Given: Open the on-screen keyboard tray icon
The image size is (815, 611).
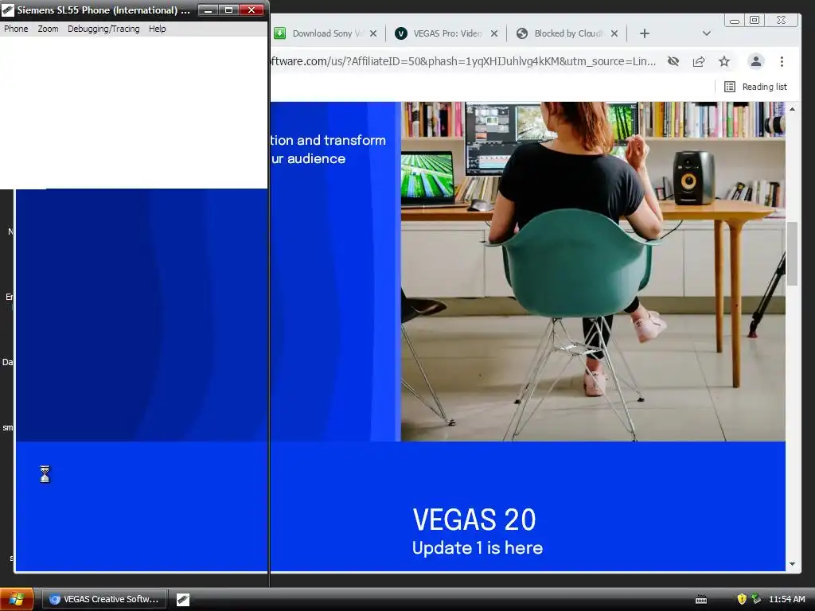Looking at the screenshot, I should [x=701, y=600].
